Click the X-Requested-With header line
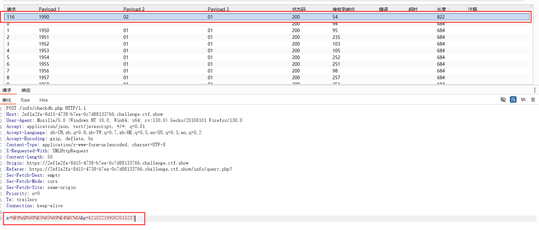 47,151
